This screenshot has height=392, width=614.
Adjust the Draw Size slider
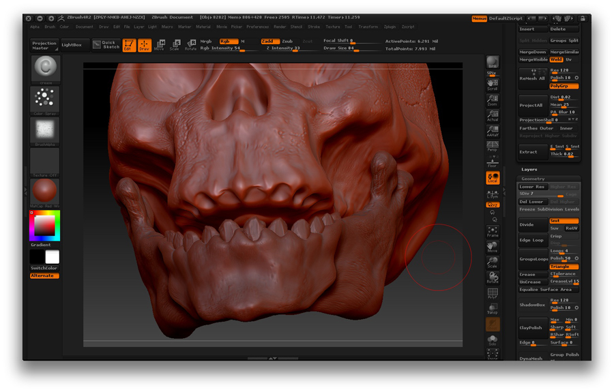[351, 48]
